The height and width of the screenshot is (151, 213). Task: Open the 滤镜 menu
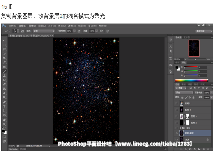click(72, 26)
